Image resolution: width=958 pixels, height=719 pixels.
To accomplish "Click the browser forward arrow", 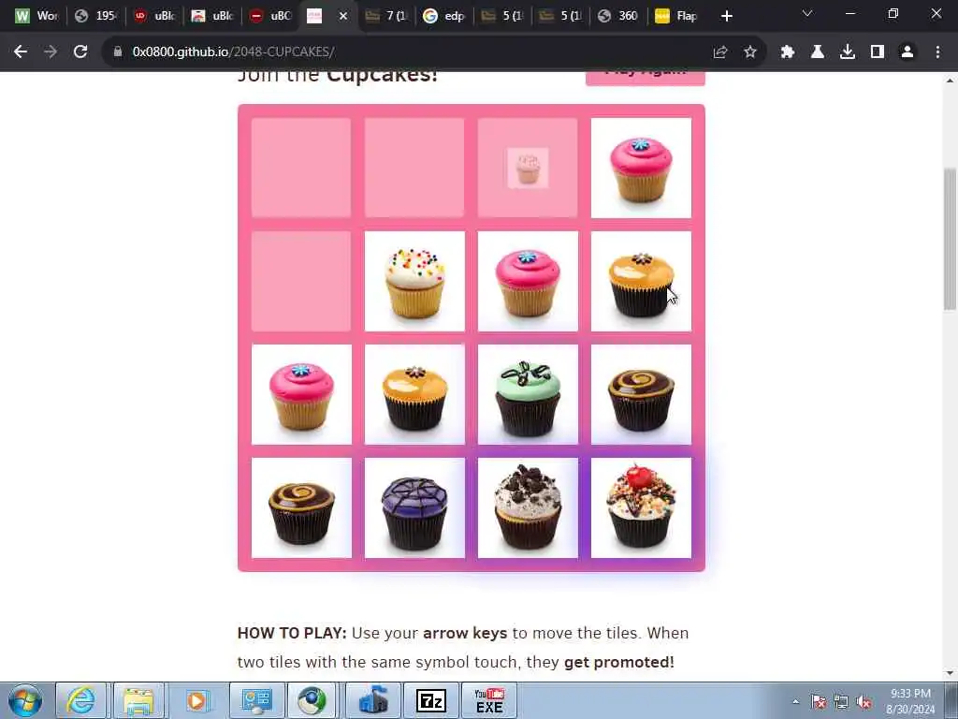I will (51, 52).
